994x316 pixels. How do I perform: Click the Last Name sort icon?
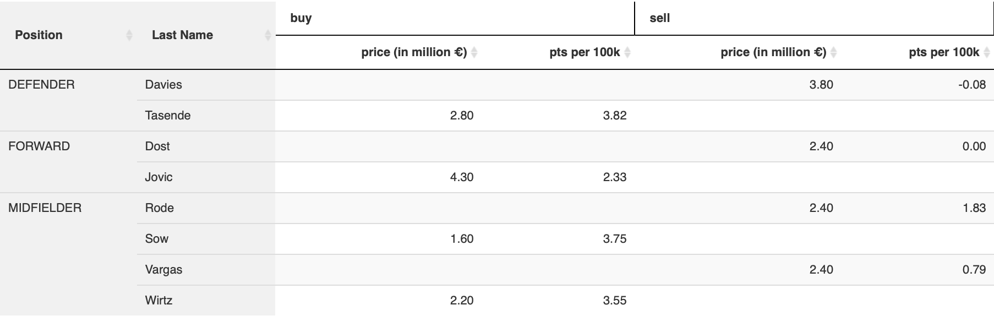pyautogui.click(x=267, y=35)
